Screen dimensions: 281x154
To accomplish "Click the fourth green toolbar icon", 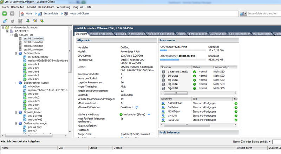I will 28,21.
